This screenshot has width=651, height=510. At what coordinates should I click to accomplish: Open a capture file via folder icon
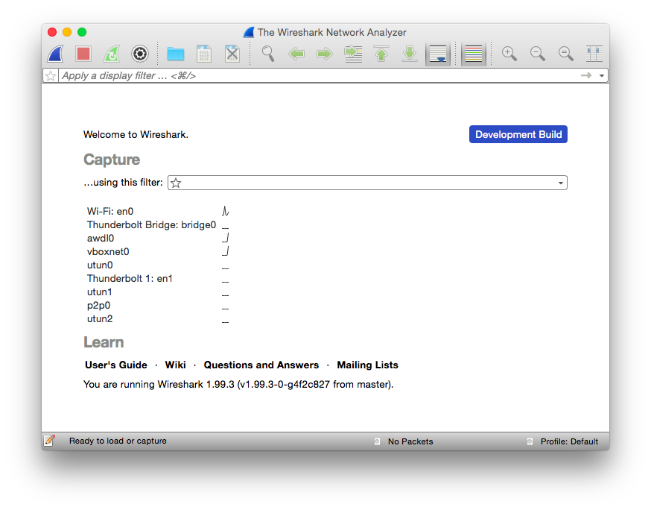pyautogui.click(x=176, y=54)
